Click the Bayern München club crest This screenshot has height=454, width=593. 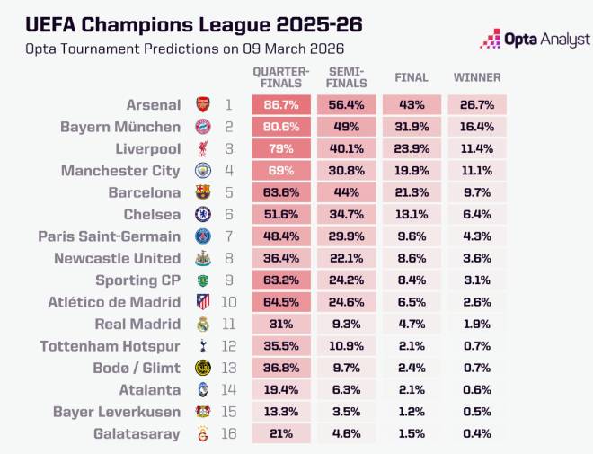[202, 127]
